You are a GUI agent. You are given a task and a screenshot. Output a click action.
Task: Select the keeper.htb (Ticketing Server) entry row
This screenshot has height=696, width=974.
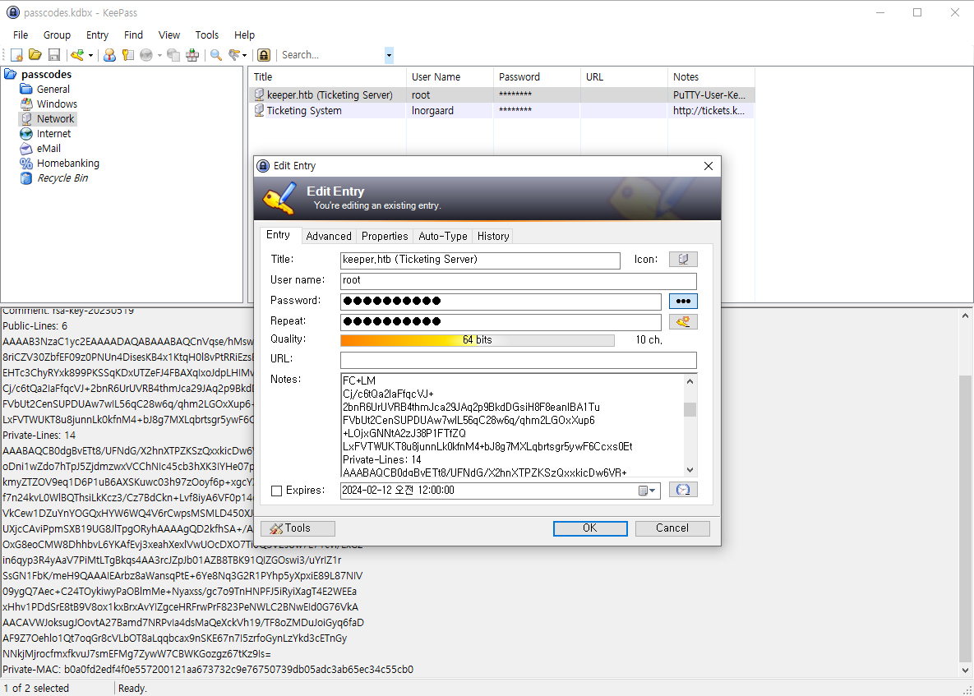coord(501,95)
